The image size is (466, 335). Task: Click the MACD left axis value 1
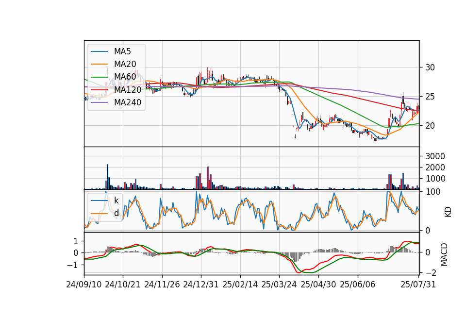click(76, 241)
